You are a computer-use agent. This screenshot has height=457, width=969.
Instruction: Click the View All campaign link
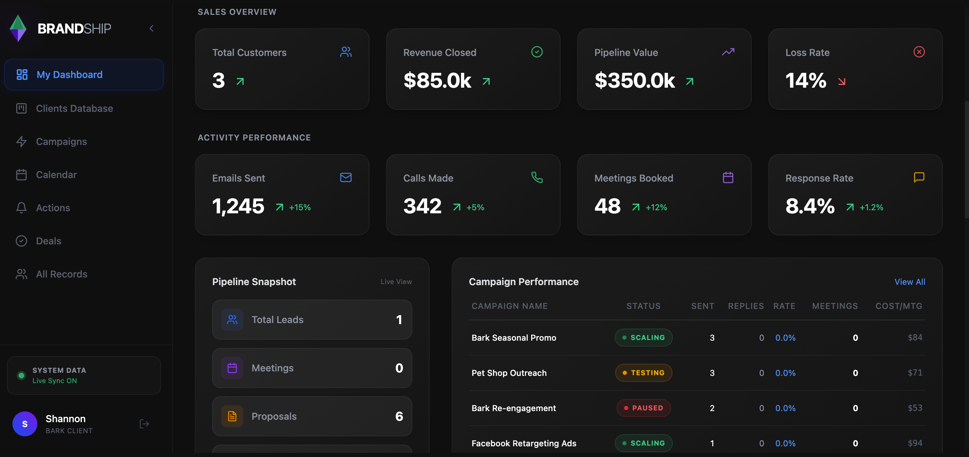(910, 282)
